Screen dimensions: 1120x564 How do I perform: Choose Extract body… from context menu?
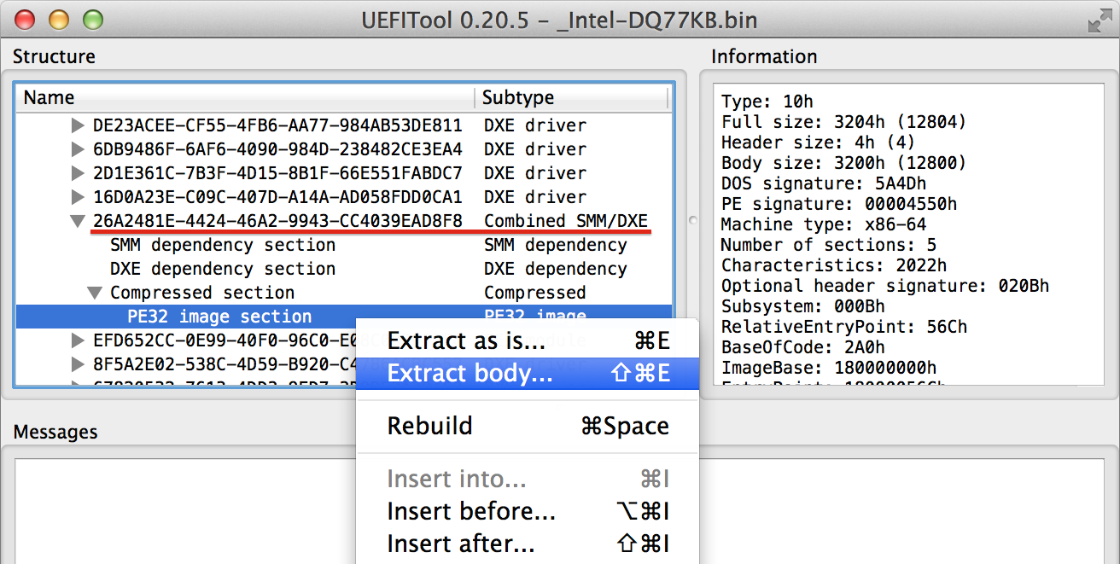528,373
